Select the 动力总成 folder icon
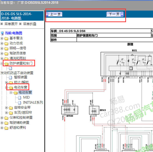 pyautogui.click(x=6, y=44)
